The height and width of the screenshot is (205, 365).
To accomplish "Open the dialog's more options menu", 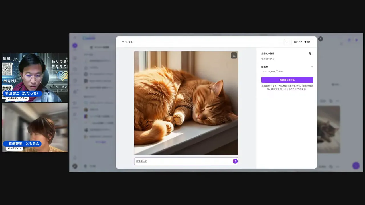I will point(287,42).
